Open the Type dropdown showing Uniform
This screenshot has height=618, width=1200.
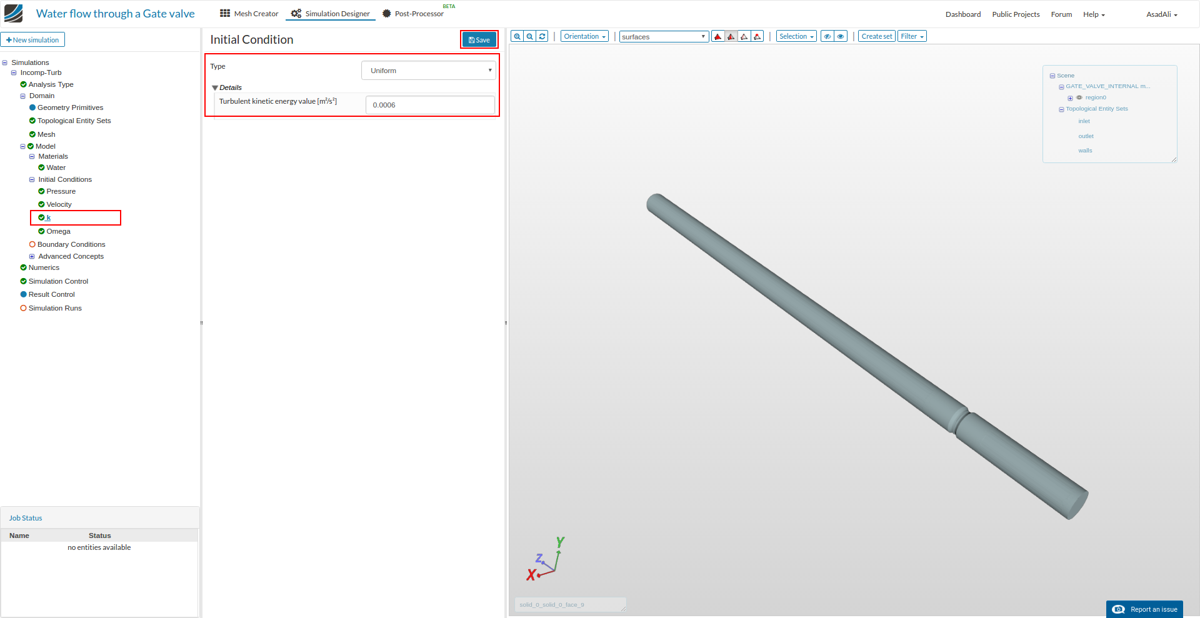click(x=429, y=71)
